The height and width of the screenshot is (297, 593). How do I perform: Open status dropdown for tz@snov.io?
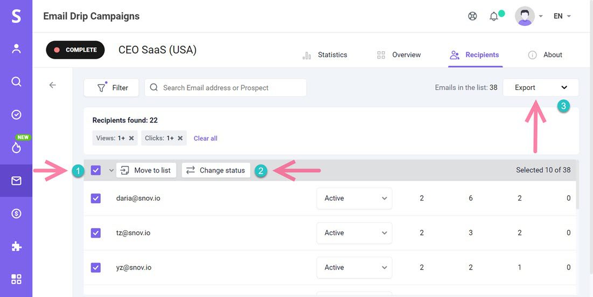pos(354,233)
